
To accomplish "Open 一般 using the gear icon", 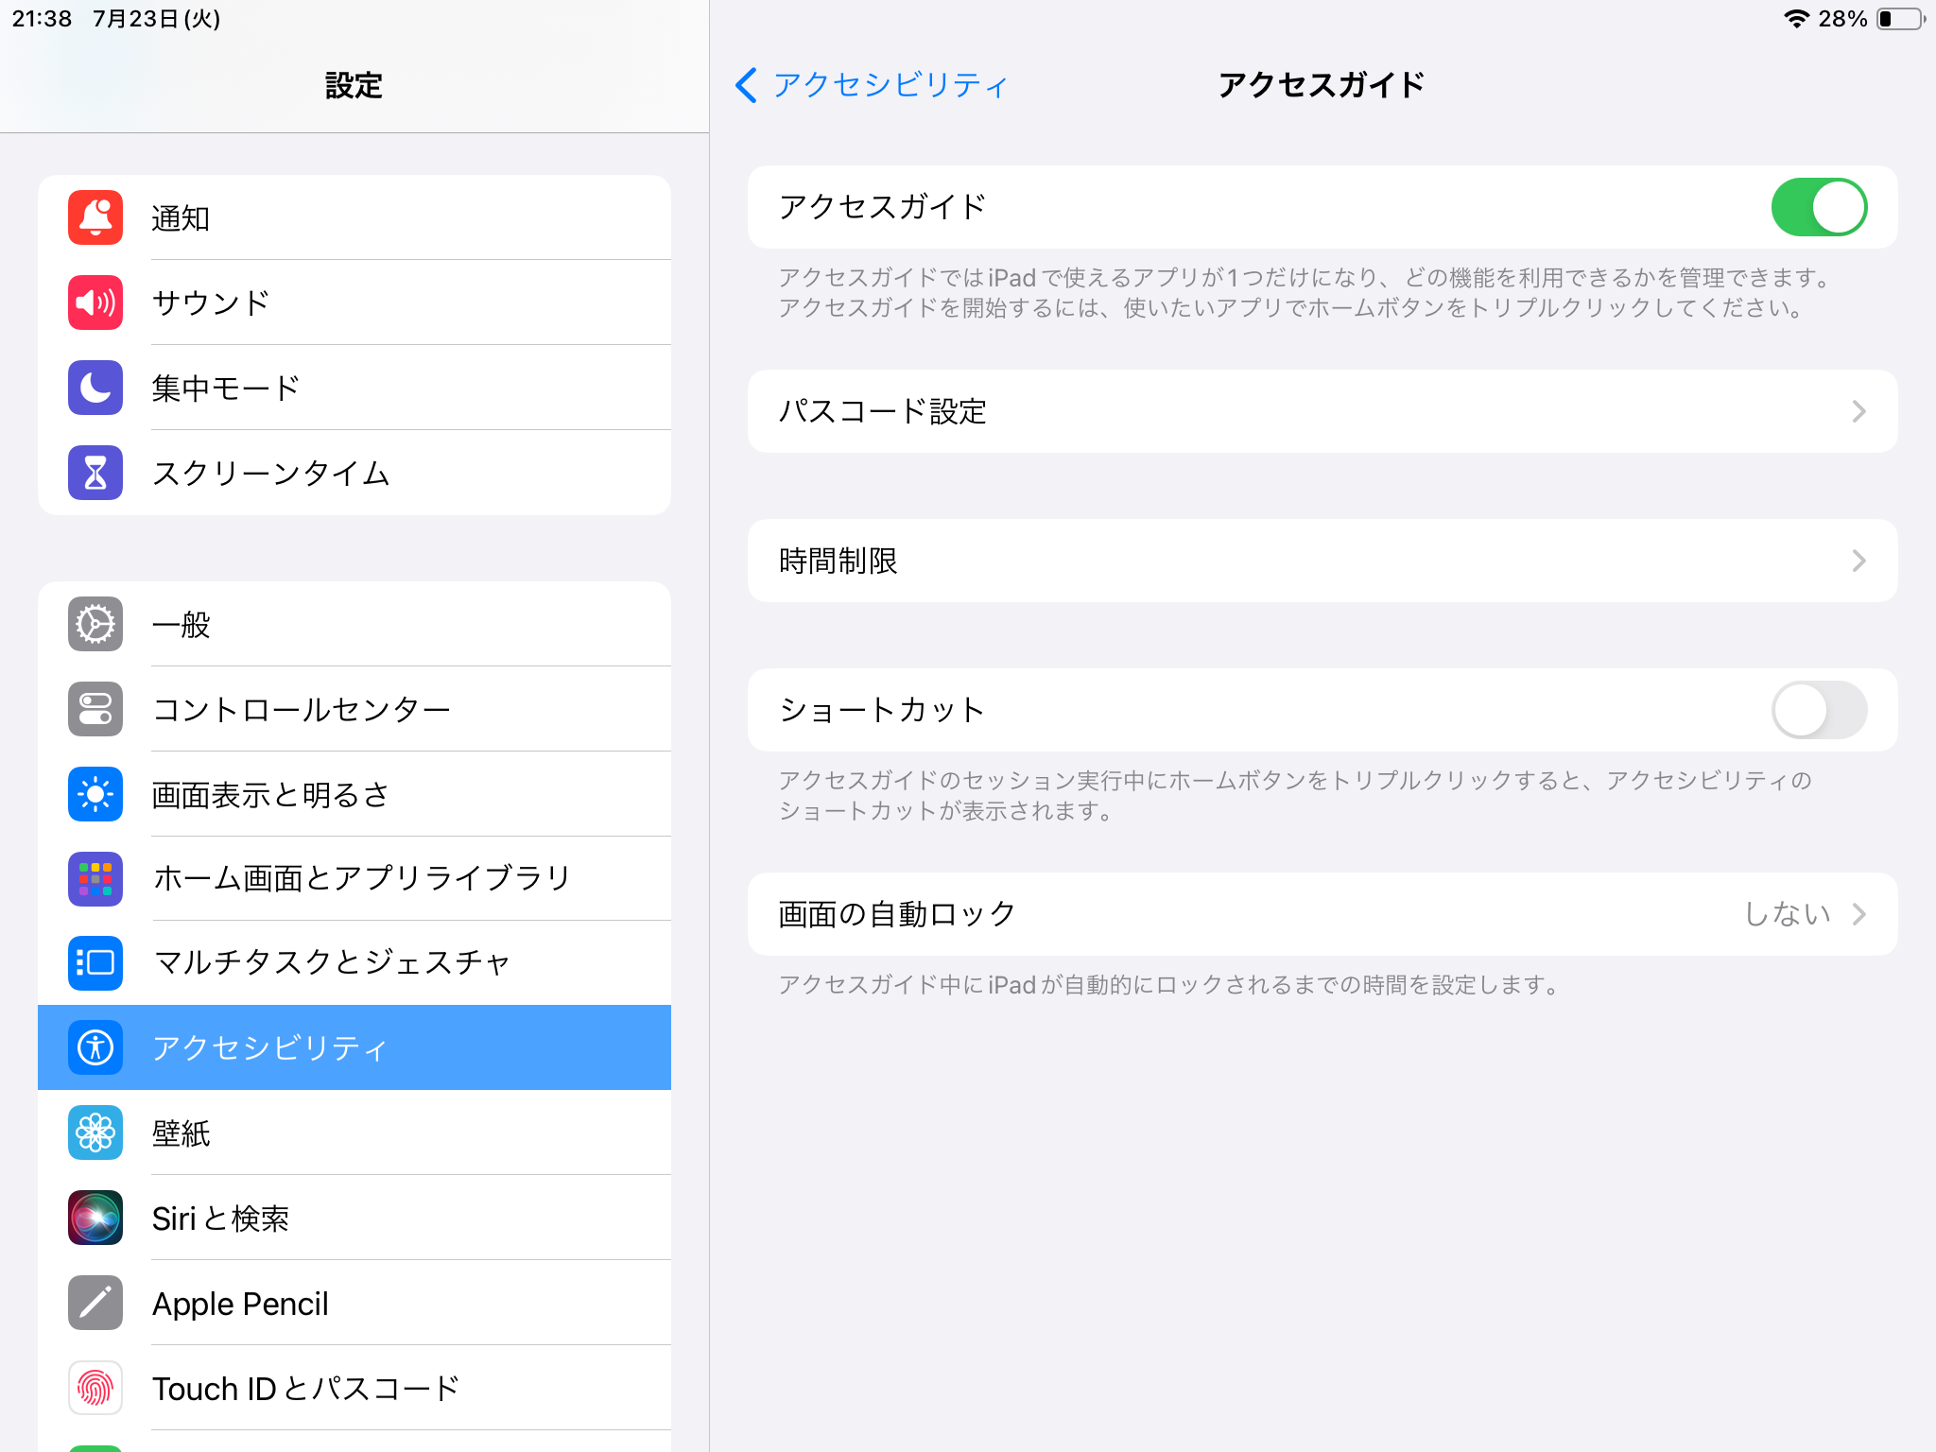I will pyautogui.click(x=95, y=624).
